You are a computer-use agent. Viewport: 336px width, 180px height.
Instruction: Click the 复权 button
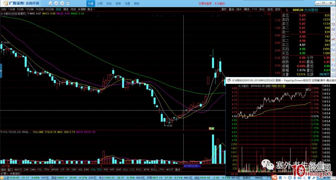tap(224, 9)
